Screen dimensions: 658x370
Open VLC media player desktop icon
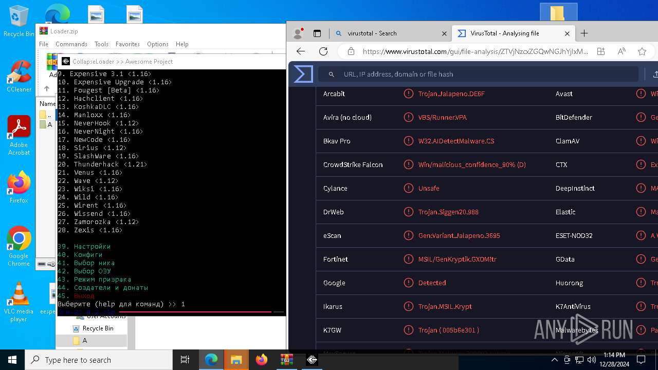[x=19, y=302]
